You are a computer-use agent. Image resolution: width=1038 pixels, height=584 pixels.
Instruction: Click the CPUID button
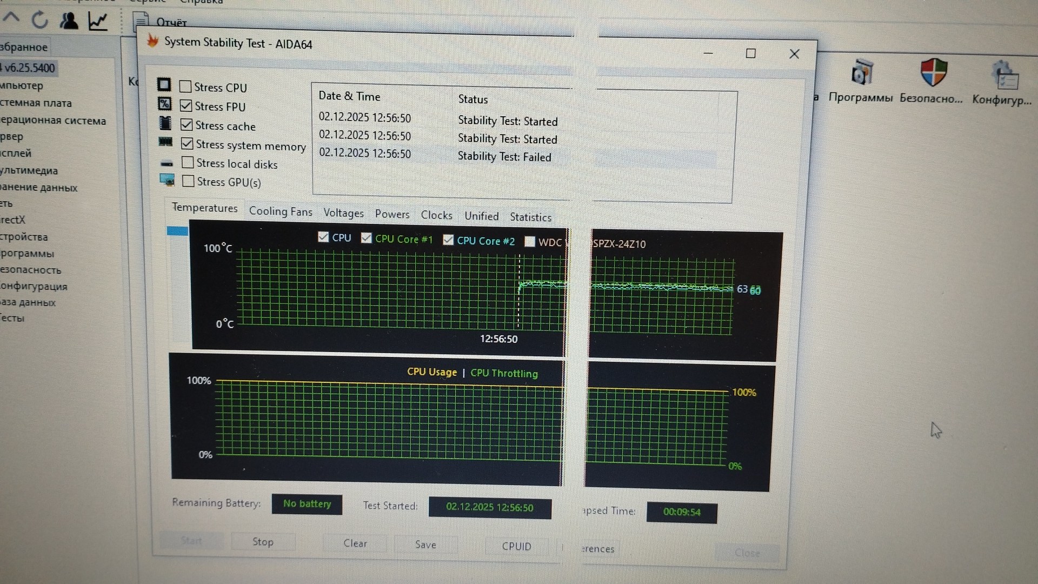516,546
